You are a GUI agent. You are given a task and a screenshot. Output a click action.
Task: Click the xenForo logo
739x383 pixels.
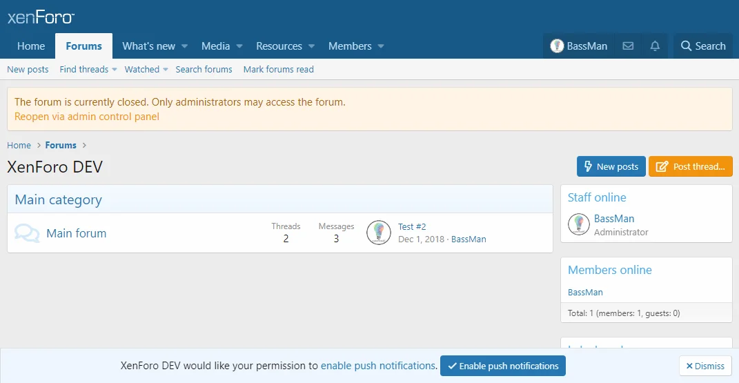(x=41, y=17)
